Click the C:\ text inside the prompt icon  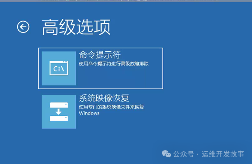coord(58,69)
